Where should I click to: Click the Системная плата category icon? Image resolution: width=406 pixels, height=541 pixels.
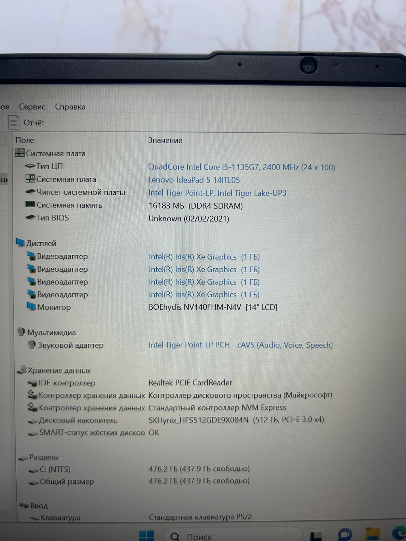pos(19,153)
